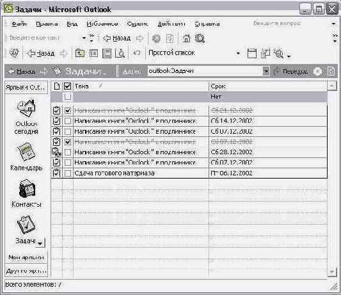The image size is (341, 295).
Task: Click the task list scrollbar down arrow
Action: (332, 272)
